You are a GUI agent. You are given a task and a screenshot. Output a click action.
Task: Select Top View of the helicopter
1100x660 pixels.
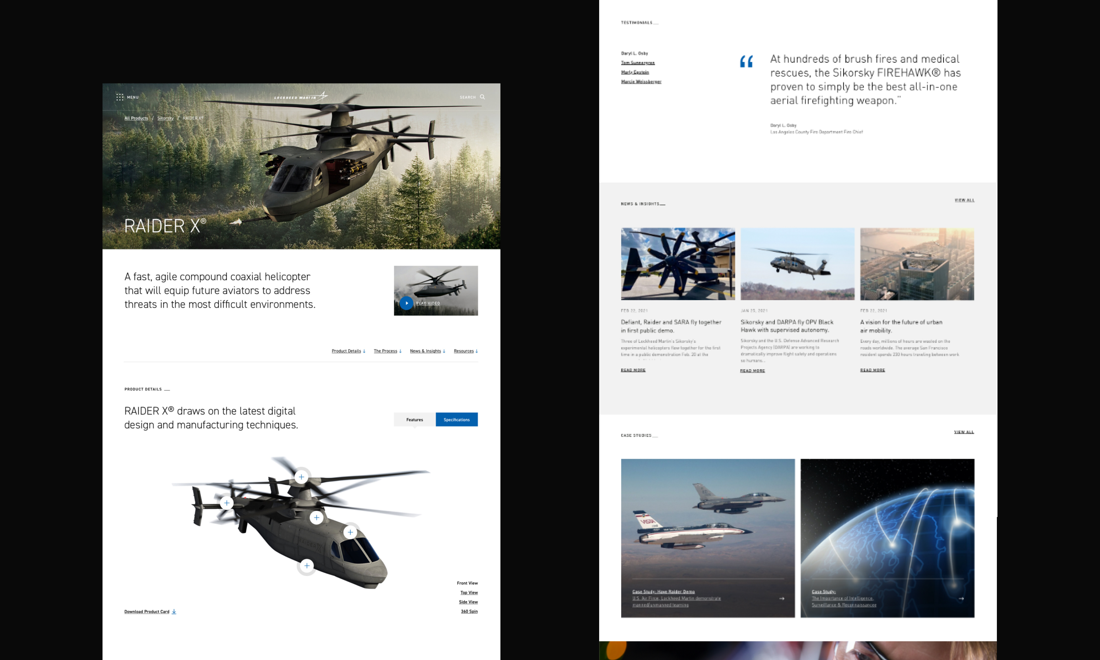pyautogui.click(x=469, y=592)
